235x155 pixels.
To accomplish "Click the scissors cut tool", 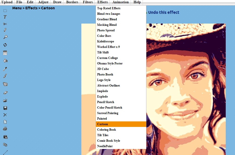I will click(5, 24).
